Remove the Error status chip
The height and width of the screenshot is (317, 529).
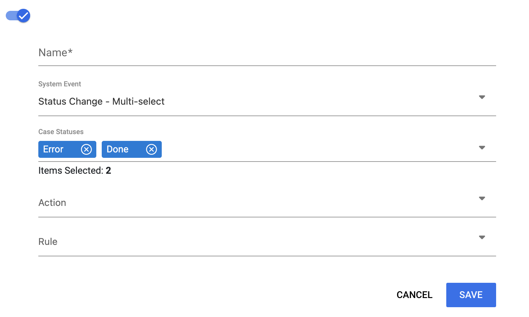pyautogui.click(x=86, y=149)
